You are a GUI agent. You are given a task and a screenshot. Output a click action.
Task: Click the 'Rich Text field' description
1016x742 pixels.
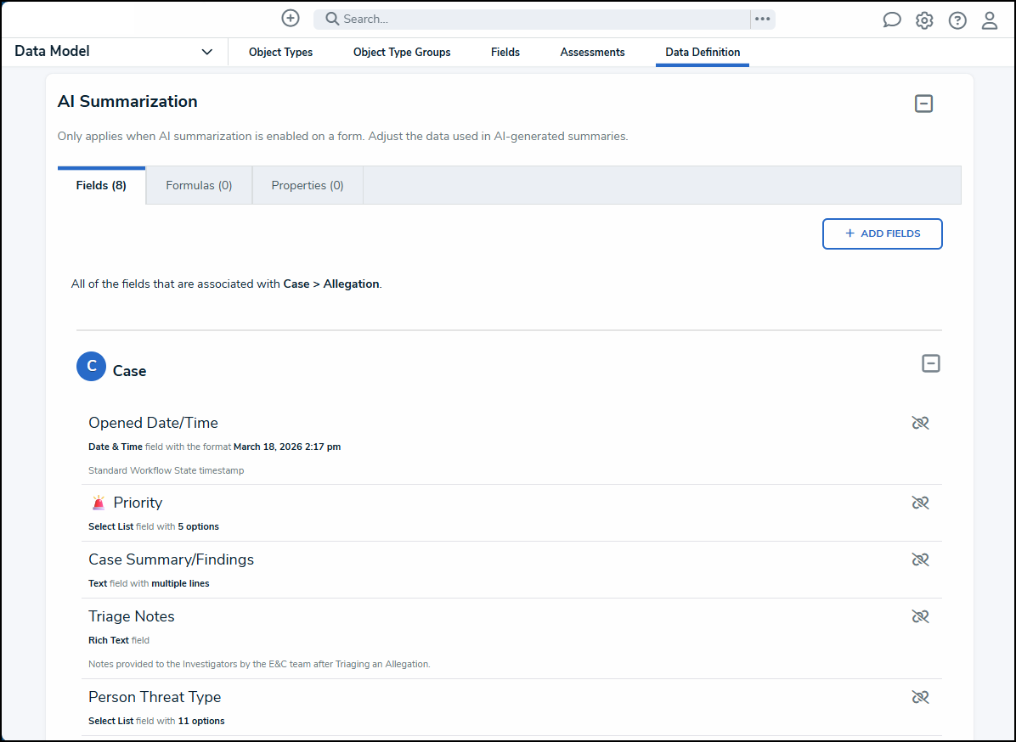point(119,640)
